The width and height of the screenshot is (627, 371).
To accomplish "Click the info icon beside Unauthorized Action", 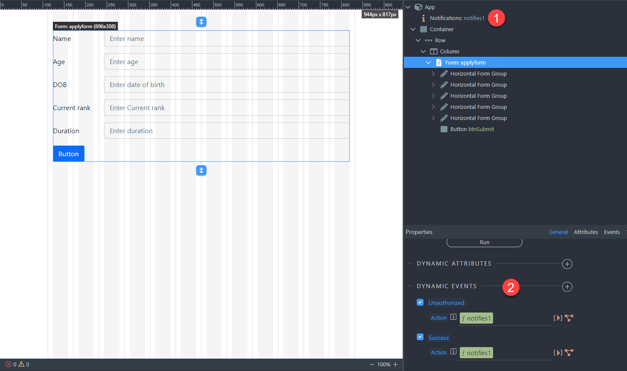I will point(453,317).
